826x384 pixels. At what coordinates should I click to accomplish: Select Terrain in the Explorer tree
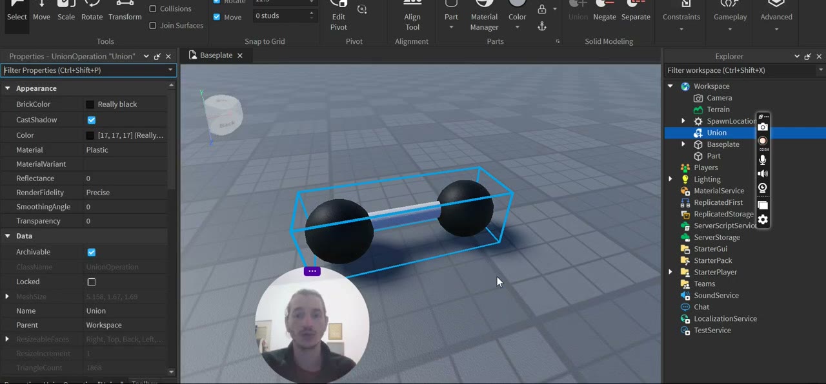pos(718,110)
